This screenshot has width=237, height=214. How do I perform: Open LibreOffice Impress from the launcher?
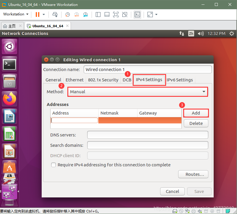coord(9,151)
